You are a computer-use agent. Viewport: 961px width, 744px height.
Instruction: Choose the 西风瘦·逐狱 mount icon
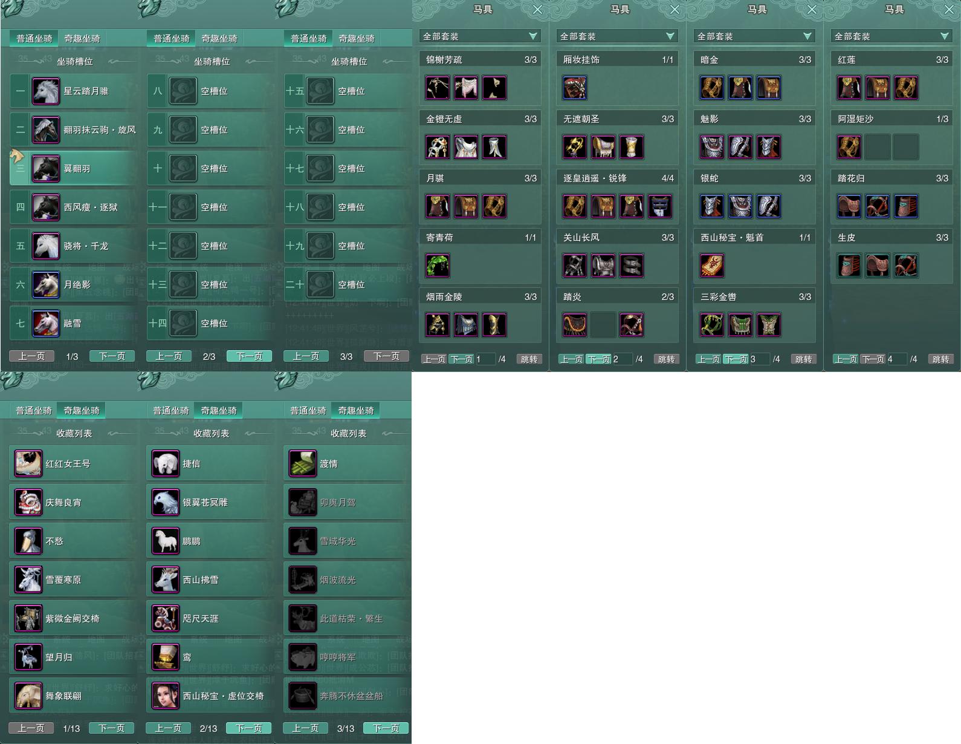(x=46, y=207)
